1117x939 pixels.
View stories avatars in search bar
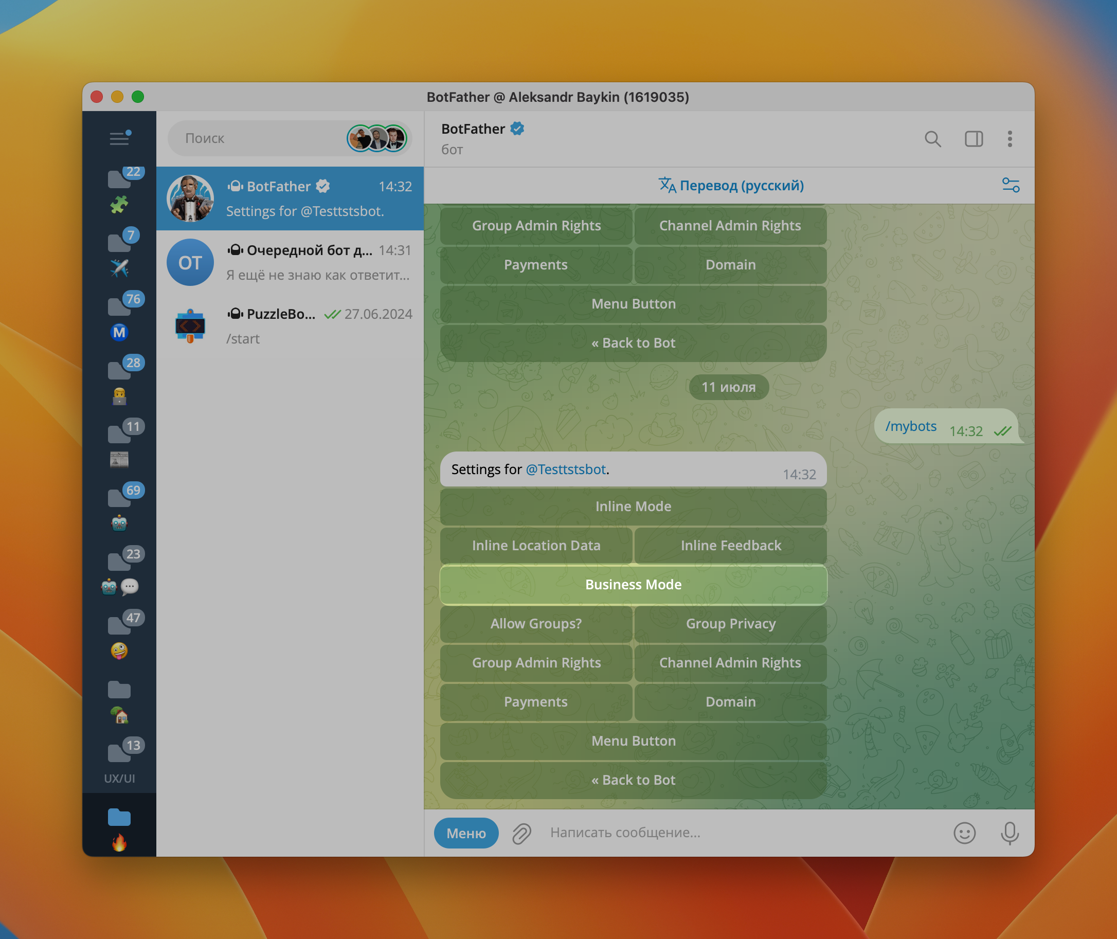coord(377,138)
